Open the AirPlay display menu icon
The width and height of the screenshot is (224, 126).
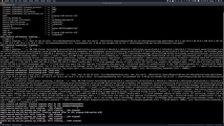point(181,1)
